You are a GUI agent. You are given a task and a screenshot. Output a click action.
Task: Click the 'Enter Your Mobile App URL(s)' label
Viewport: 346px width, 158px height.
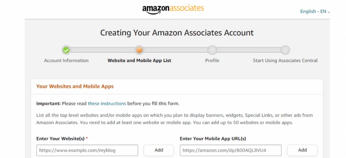(213, 139)
